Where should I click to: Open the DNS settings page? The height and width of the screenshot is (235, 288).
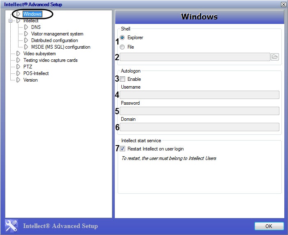tap(36, 27)
